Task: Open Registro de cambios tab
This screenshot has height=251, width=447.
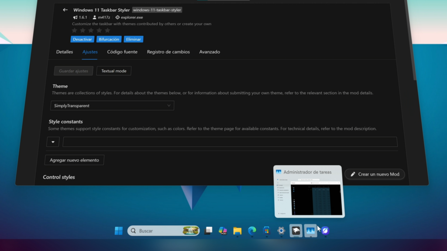Action: (168, 52)
